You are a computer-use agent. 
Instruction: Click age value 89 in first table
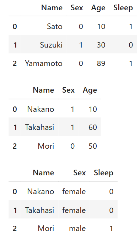(x=101, y=64)
